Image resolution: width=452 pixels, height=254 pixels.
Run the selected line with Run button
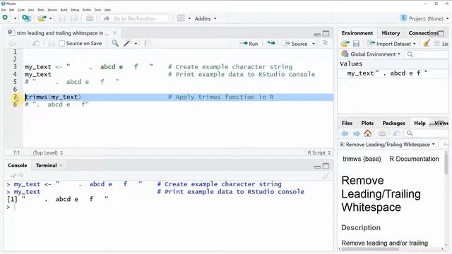click(249, 44)
